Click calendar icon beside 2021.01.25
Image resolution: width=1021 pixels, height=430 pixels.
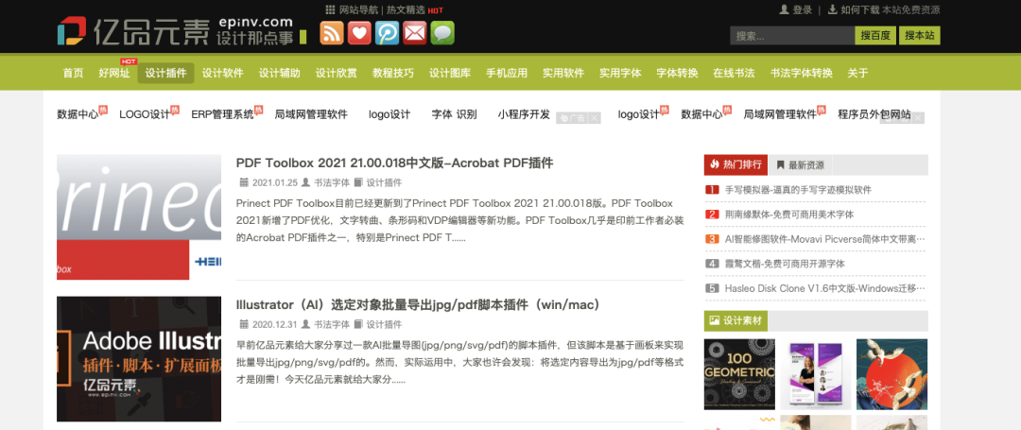tap(244, 182)
